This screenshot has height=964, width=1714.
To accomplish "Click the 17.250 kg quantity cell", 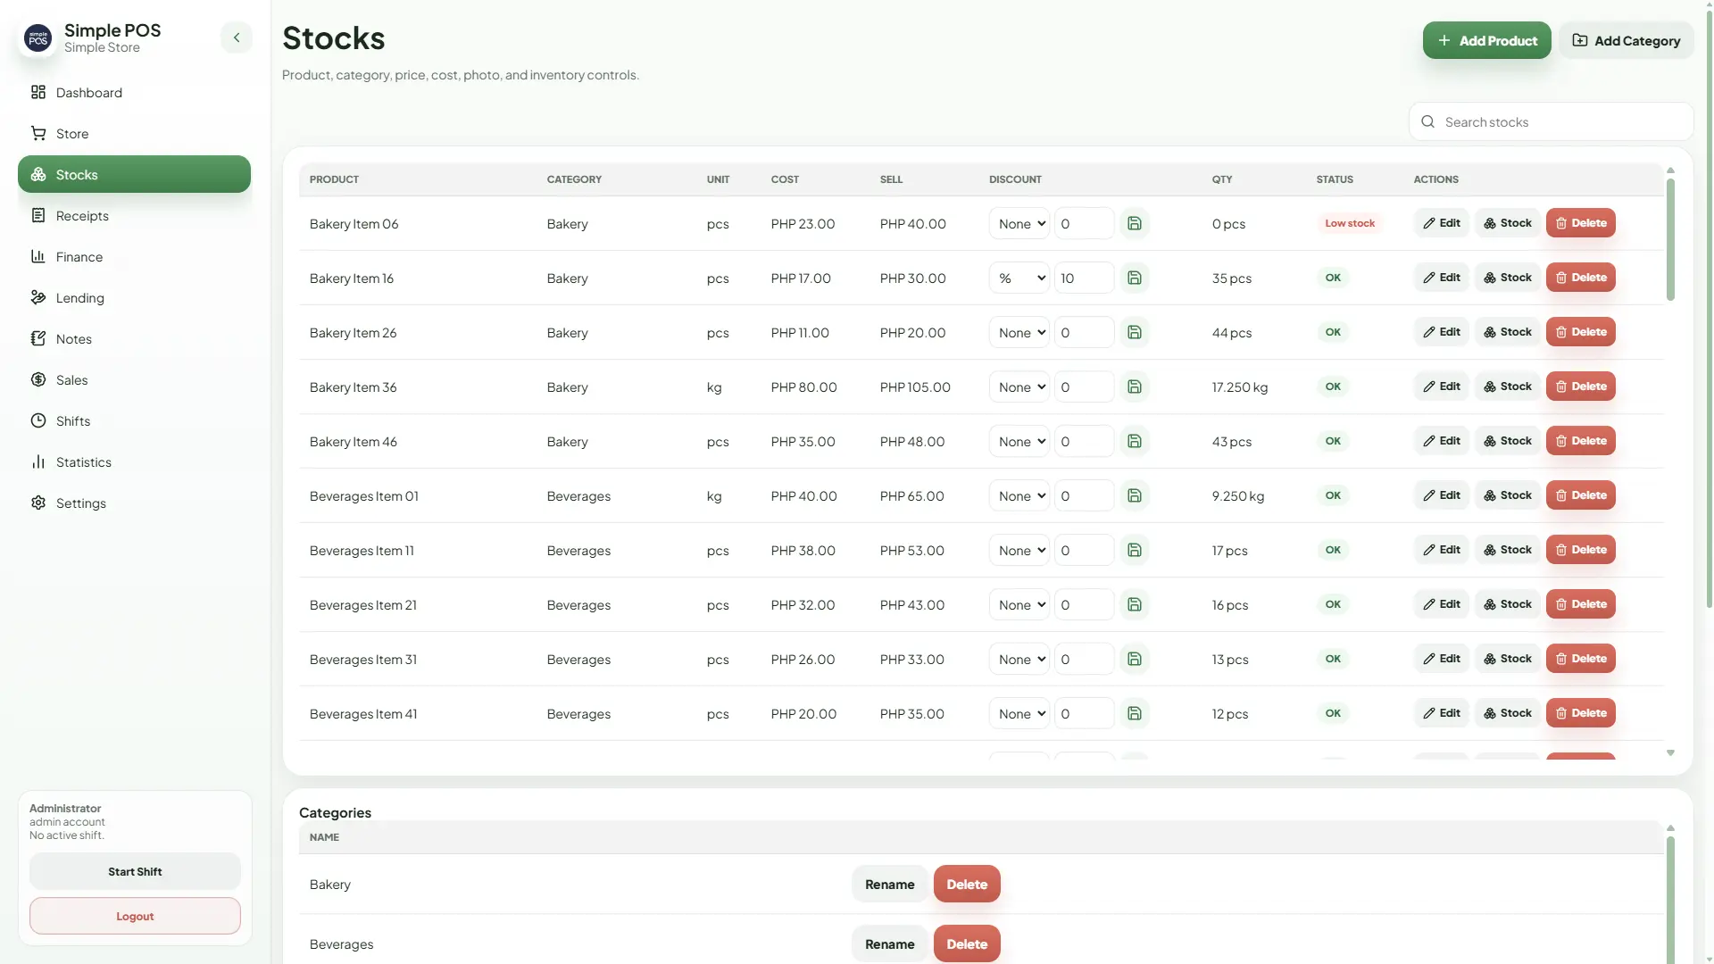I will coord(1239,386).
